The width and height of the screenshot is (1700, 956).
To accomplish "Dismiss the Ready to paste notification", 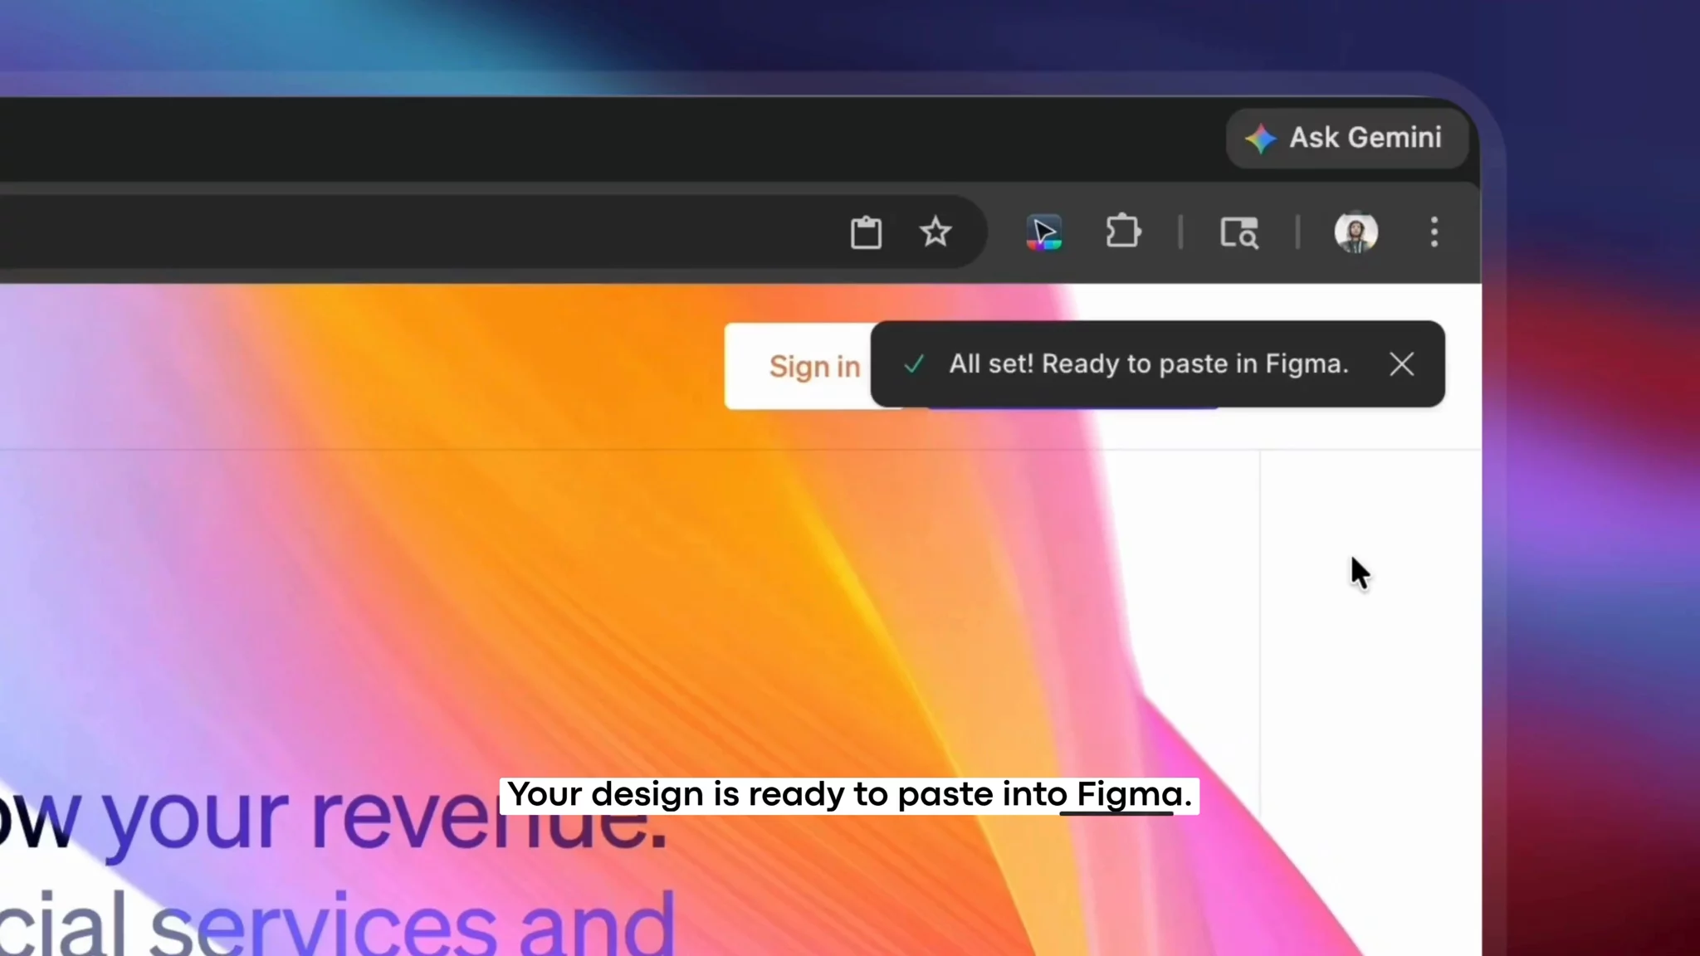I will (x=1402, y=364).
